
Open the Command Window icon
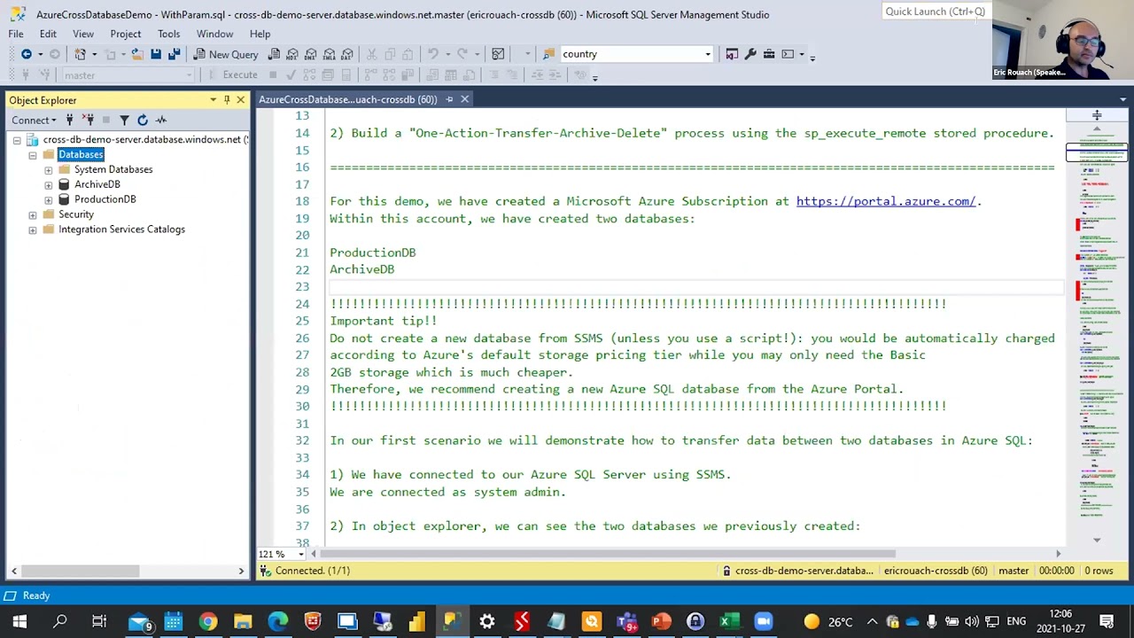pos(788,54)
